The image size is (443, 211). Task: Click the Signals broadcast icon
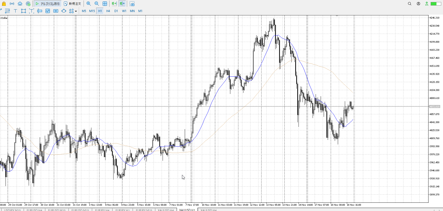coord(12,4)
